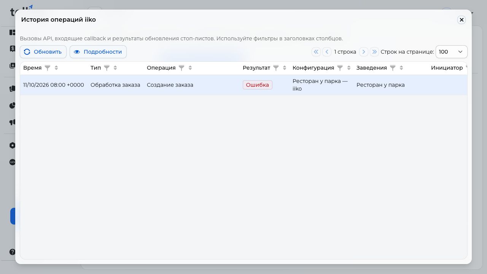This screenshot has height=274, width=487.
Task: Go to next page
Action: tap(364, 52)
